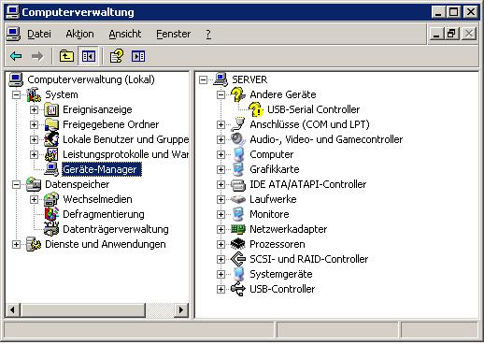Click the USB-Serial Controller warning icon
This screenshot has height=359, width=484.
pos(256,109)
